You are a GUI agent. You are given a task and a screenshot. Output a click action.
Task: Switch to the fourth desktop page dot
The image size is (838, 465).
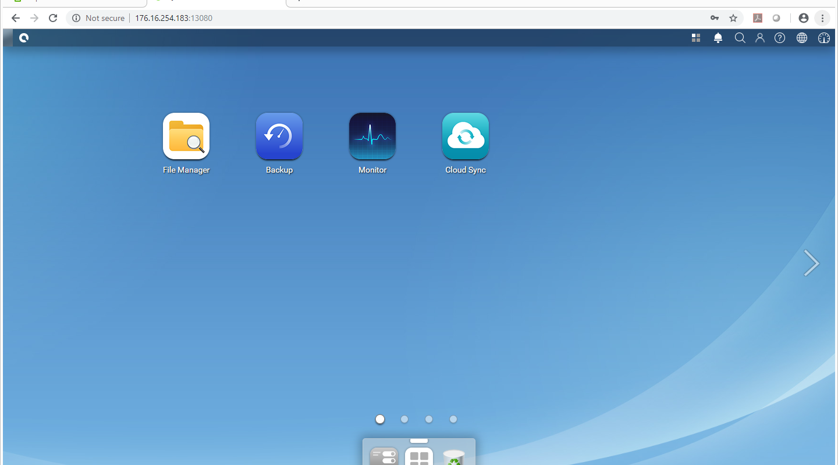[x=453, y=419]
